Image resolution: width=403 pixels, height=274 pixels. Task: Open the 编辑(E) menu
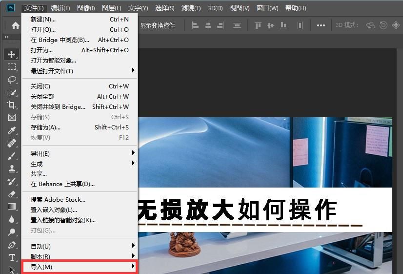(60, 8)
